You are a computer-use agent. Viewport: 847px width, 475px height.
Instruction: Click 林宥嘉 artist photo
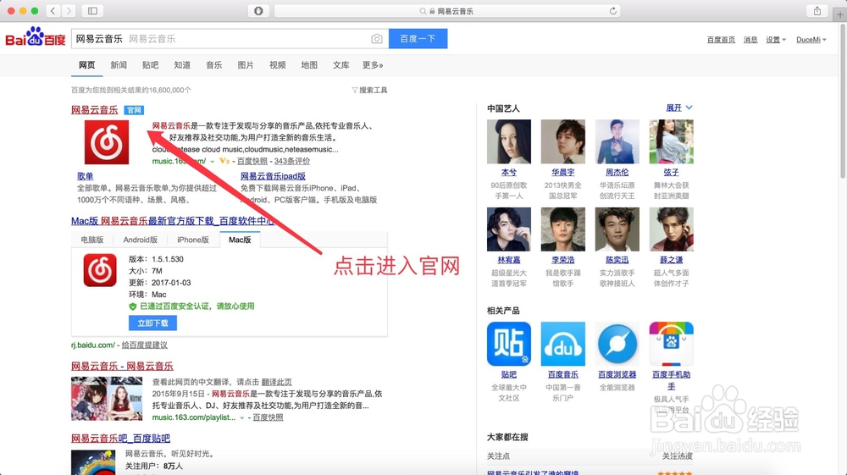pos(509,229)
